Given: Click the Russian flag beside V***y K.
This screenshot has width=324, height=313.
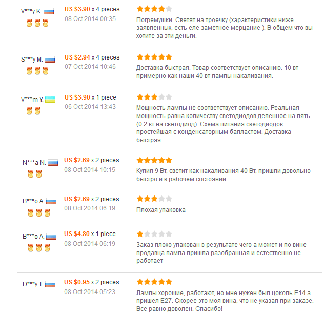Looking at the screenshot, I should pos(49,11).
